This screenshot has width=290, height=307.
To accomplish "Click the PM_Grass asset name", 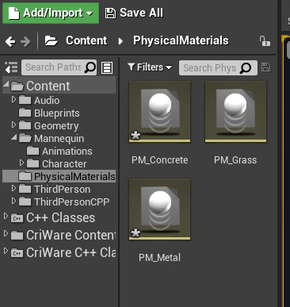I will pos(235,160).
